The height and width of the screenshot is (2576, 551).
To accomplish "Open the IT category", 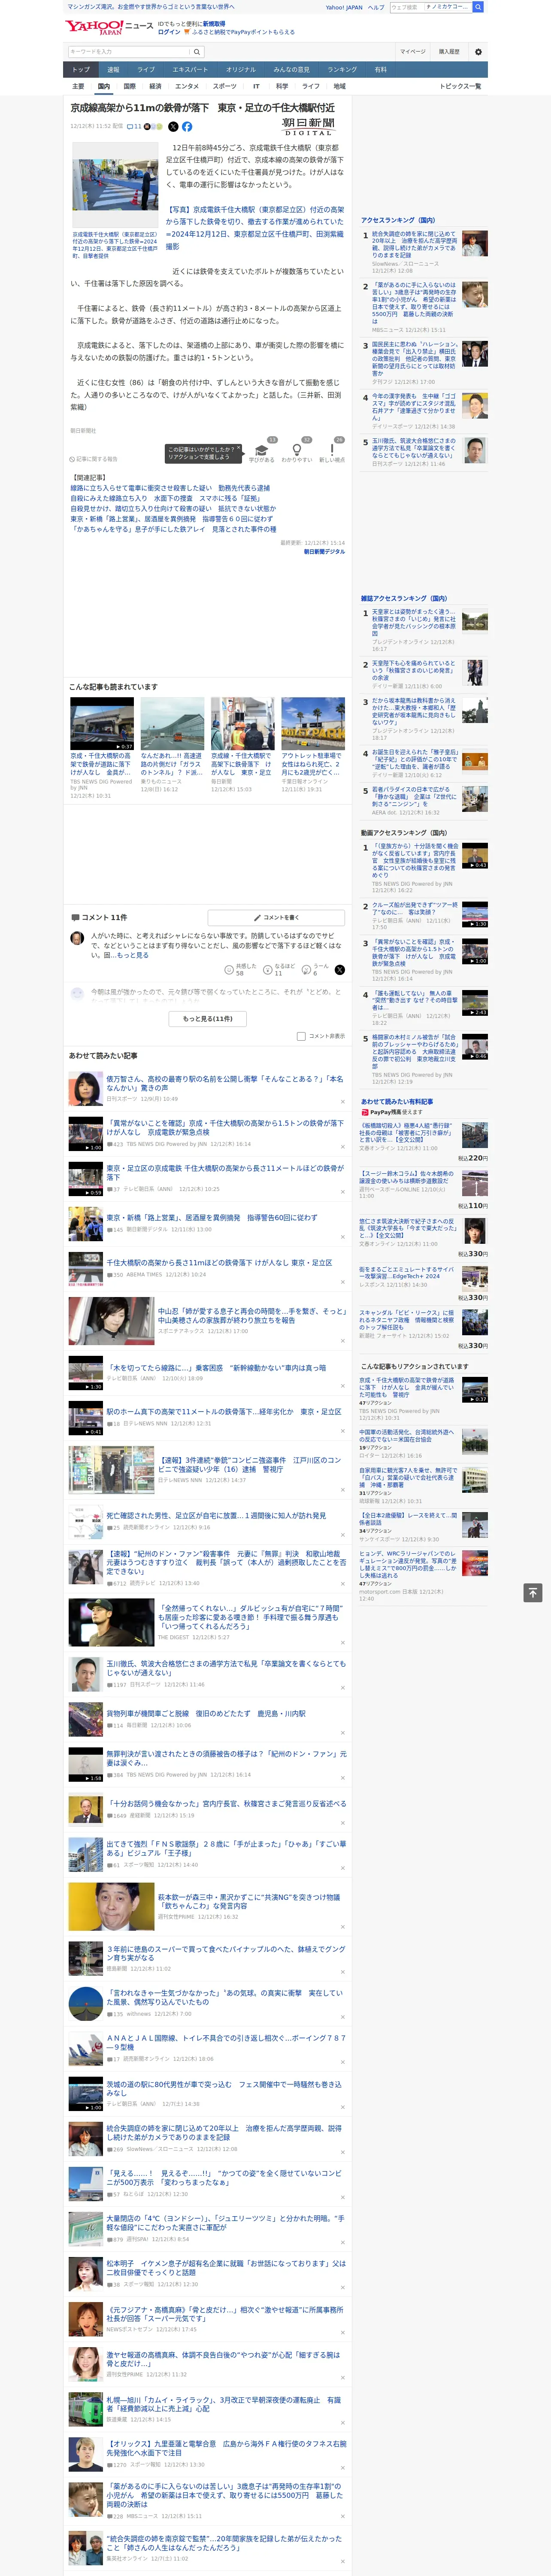I will point(256,86).
